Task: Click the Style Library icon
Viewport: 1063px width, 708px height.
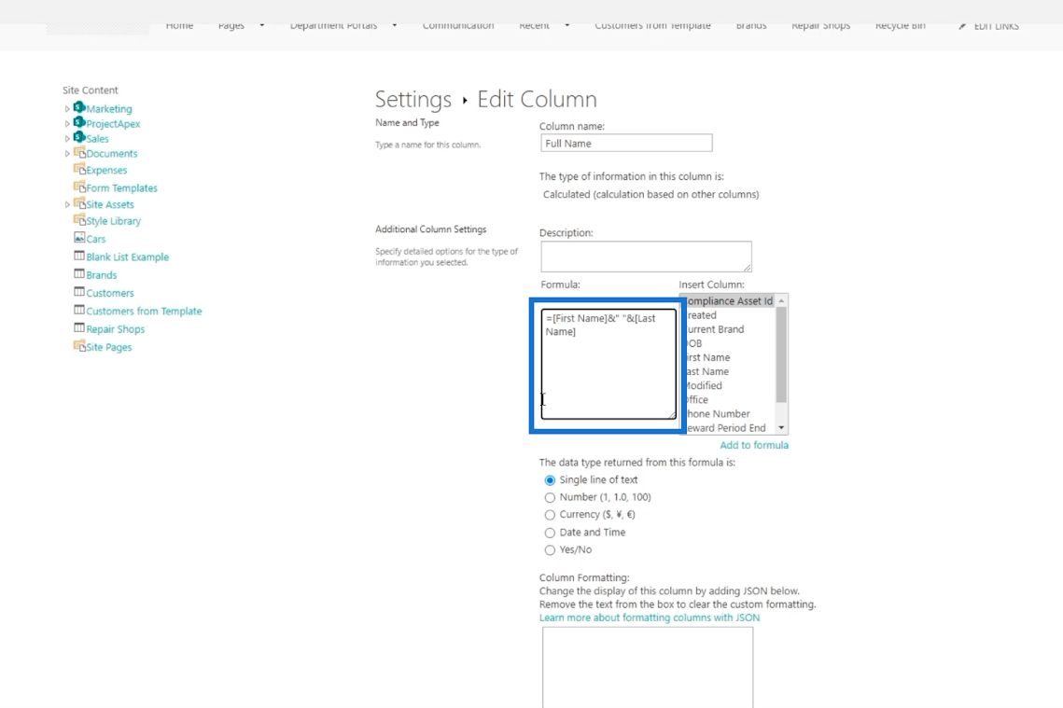Action: 79,220
